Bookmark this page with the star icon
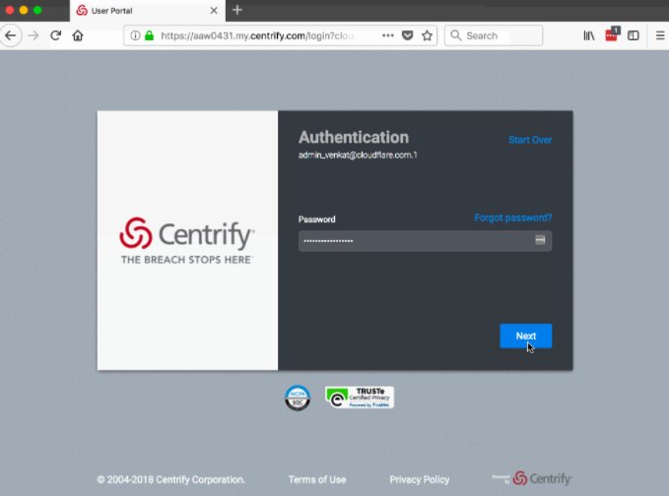Screen dimensions: 669x496 coord(427,35)
